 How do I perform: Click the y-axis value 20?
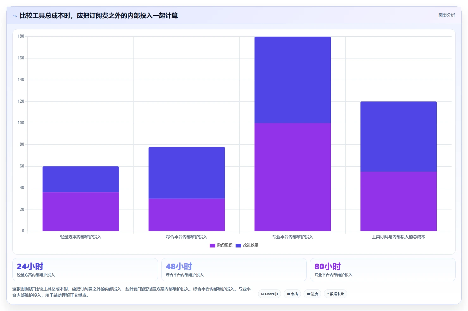click(x=22, y=210)
